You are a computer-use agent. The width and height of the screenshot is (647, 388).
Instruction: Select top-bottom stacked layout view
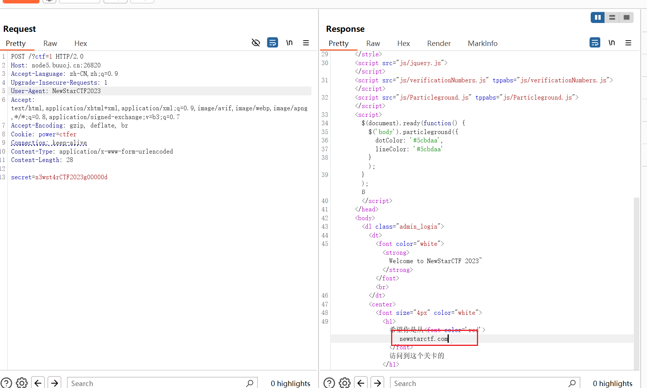click(x=612, y=17)
